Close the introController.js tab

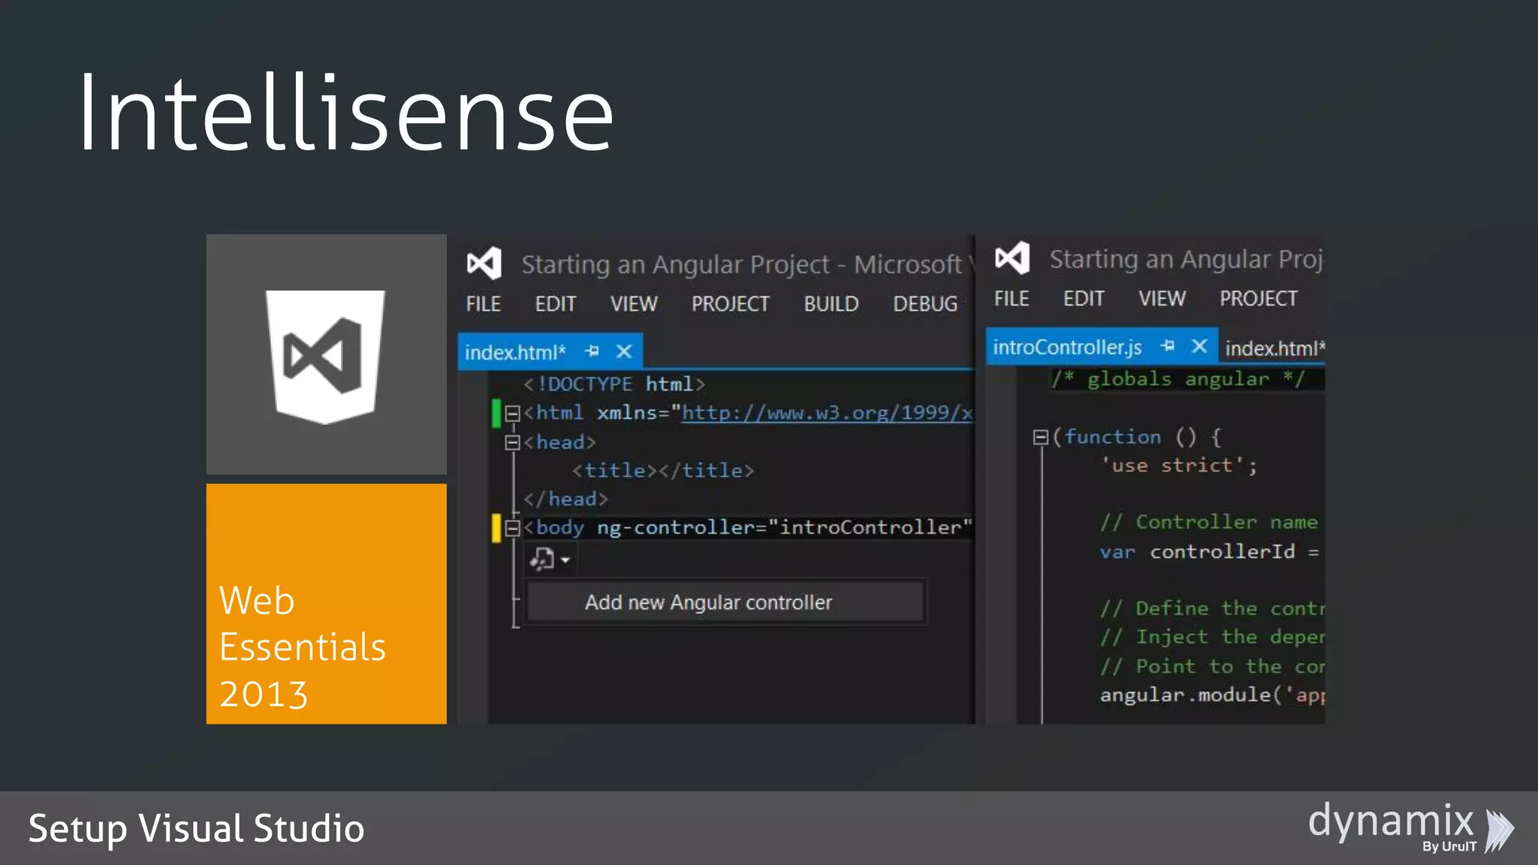[x=1199, y=346]
